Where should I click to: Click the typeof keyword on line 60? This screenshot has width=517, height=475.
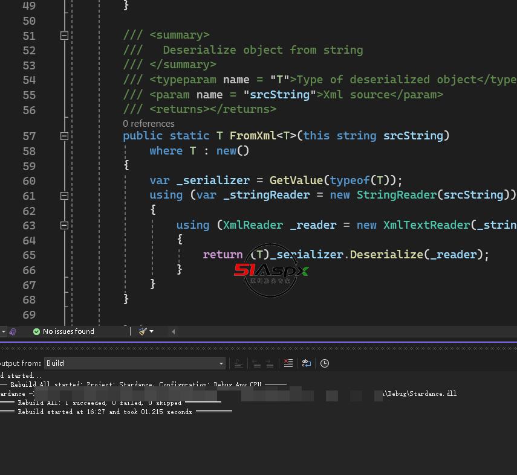click(x=350, y=180)
